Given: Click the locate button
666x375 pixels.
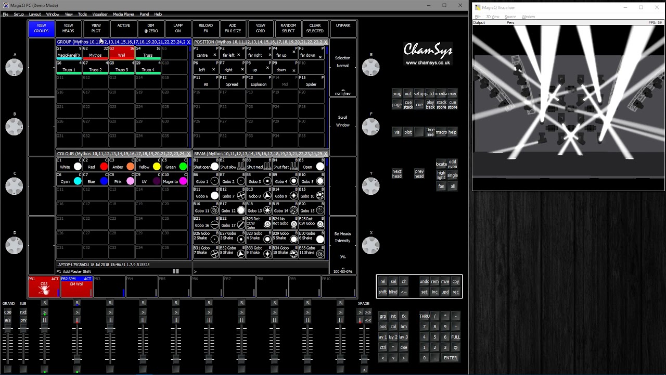Looking at the screenshot, I should click(441, 164).
